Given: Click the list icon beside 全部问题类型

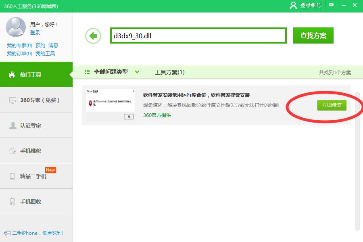Looking at the screenshot, I should (87, 72).
